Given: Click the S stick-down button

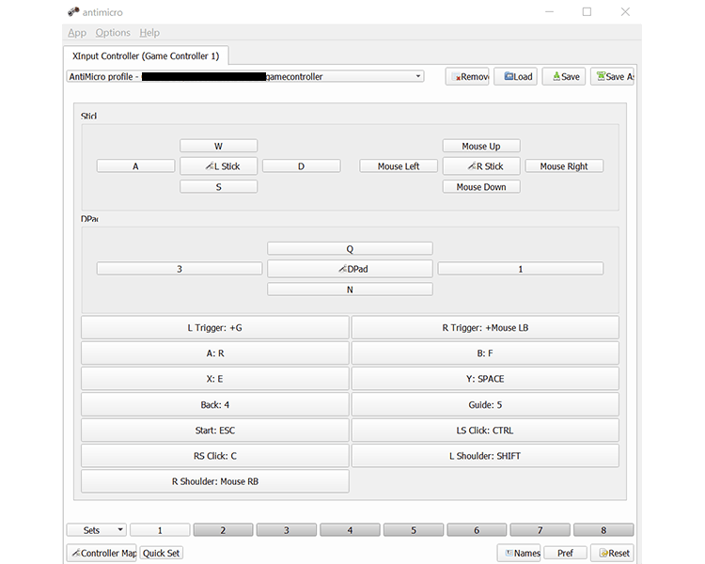Looking at the screenshot, I should click(218, 187).
